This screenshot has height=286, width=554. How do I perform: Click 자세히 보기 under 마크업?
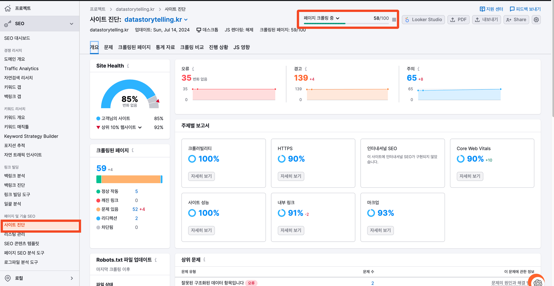tap(380, 230)
